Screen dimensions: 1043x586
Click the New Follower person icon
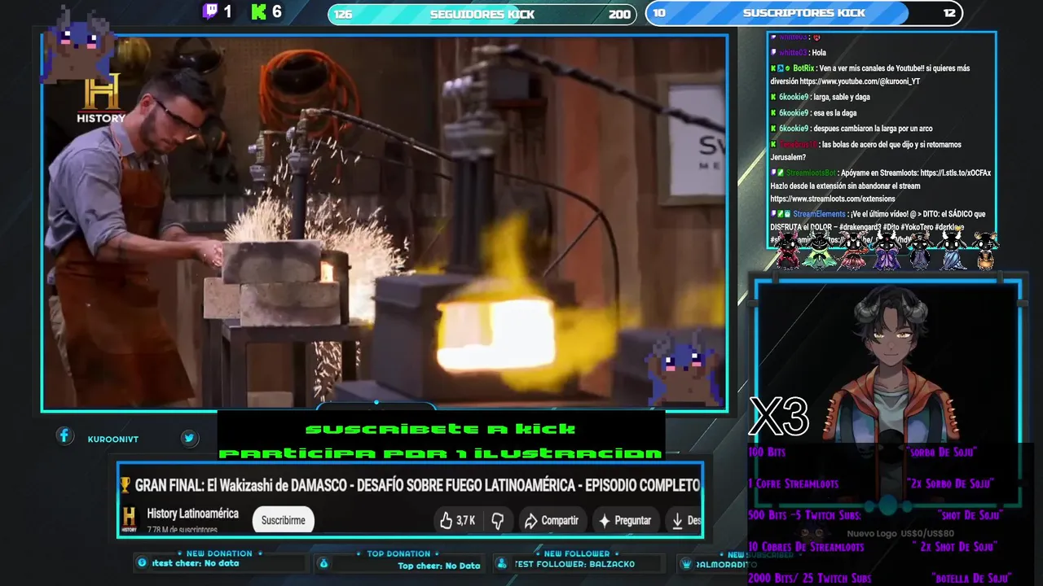click(x=502, y=563)
